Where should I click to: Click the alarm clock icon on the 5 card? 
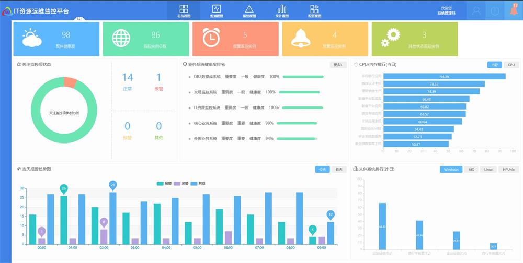pyautogui.click(x=211, y=38)
